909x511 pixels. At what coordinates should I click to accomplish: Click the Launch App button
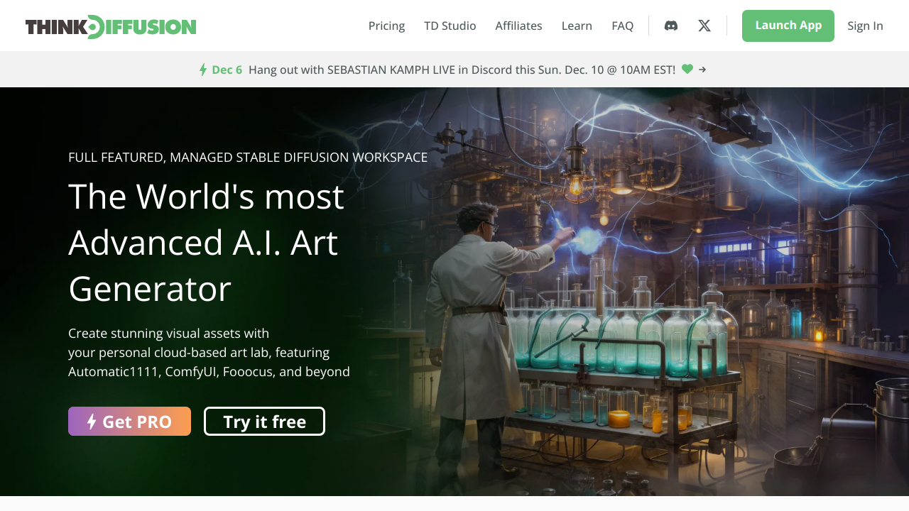tap(788, 26)
